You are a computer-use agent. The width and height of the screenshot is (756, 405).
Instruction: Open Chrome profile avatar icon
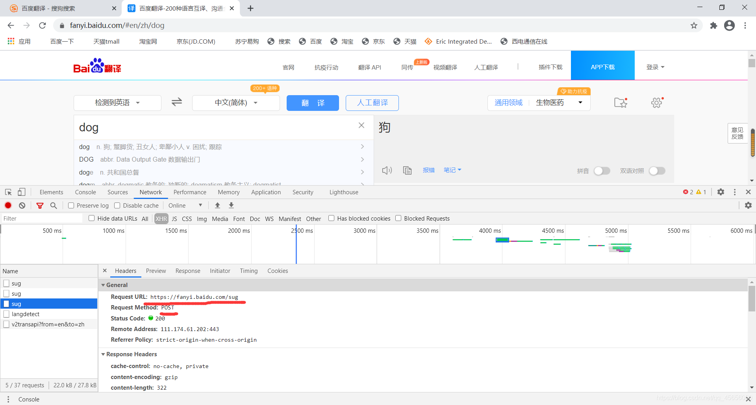[x=729, y=26]
